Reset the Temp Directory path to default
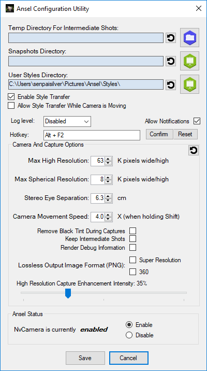Viewport: 207px width, 371px height. click(171, 38)
